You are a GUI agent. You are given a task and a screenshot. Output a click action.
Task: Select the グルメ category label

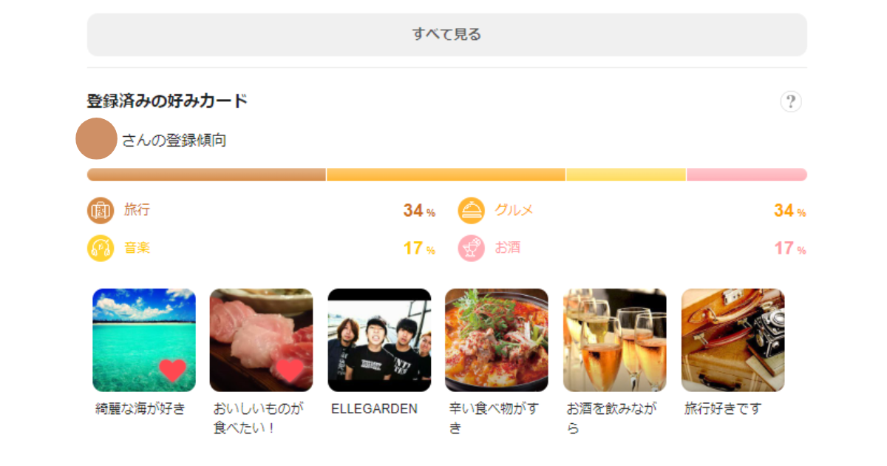(514, 210)
